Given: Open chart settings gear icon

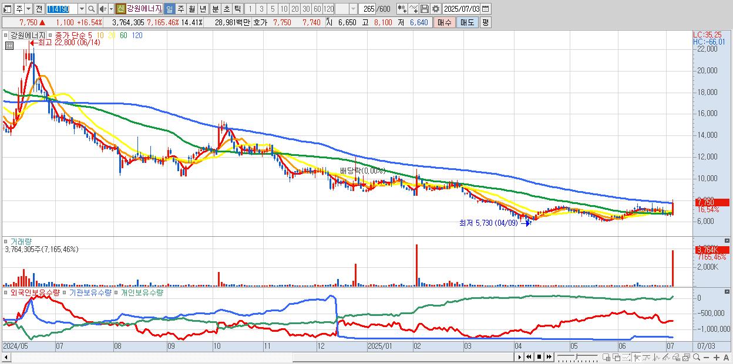Looking at the screenshot, I should 436,9.
